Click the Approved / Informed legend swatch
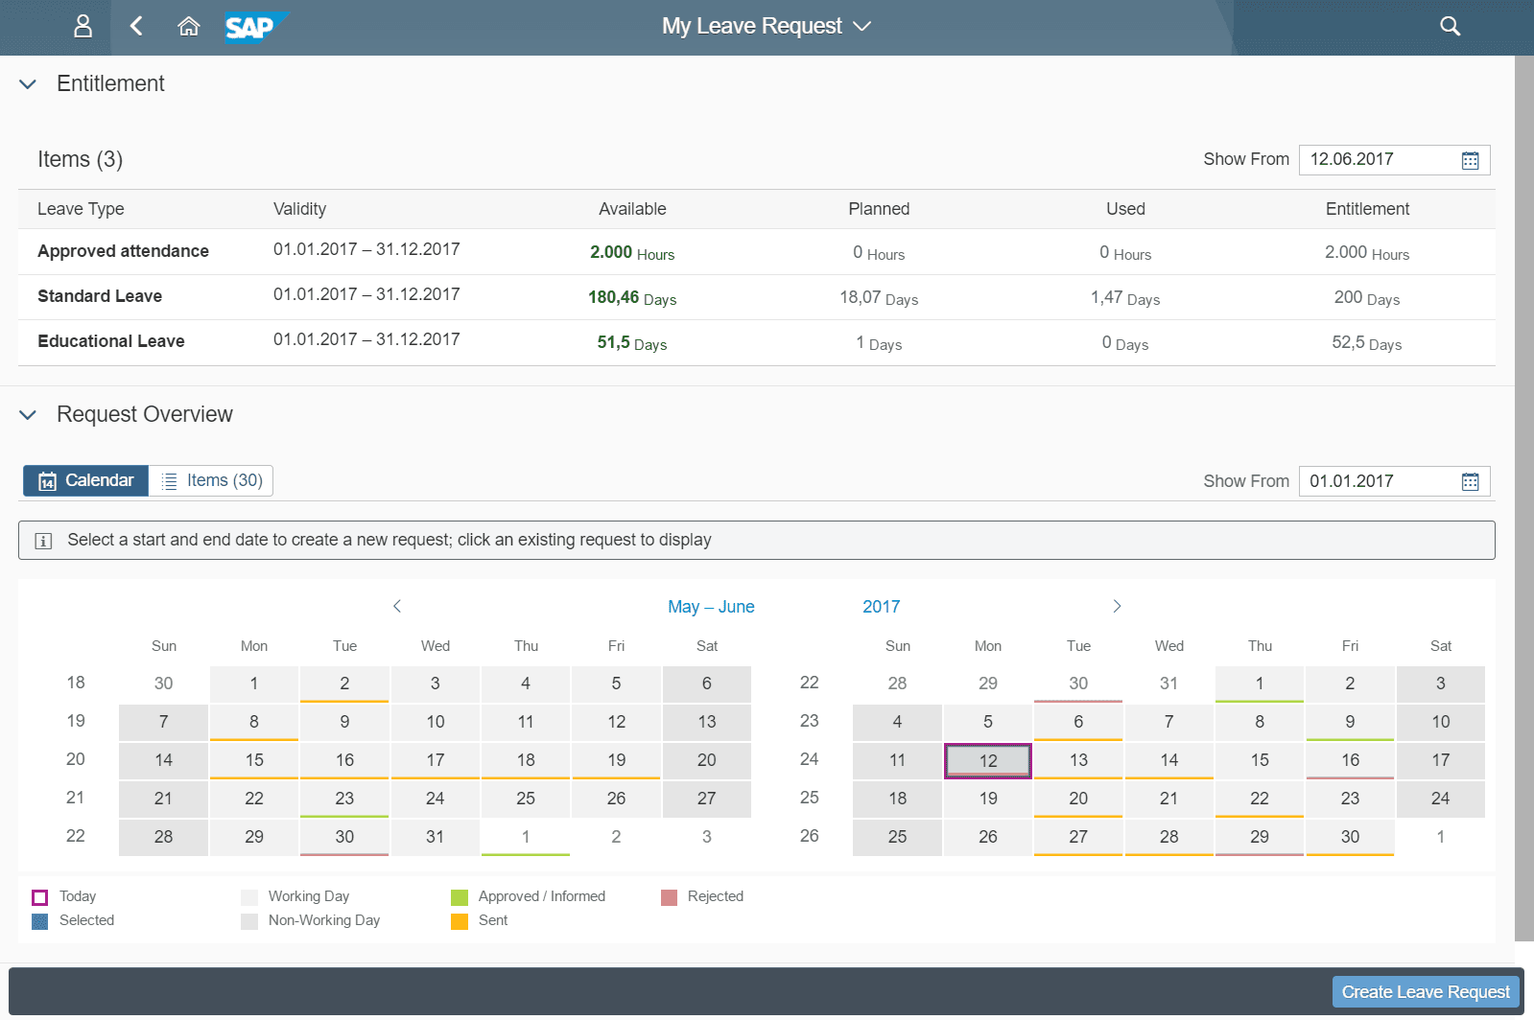 (x=460, y=897)
